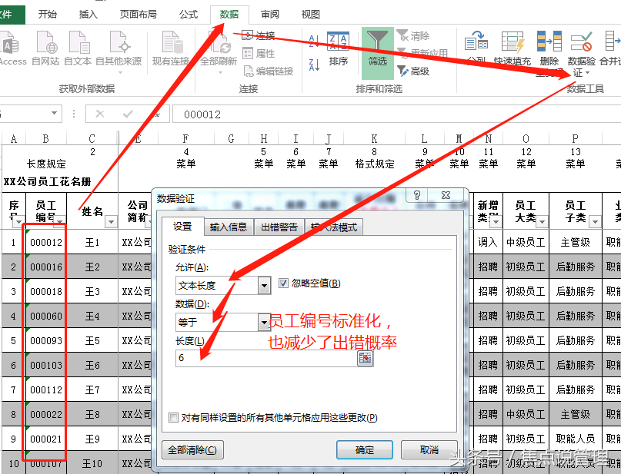Expand the Name Box dropdown arrow

[55, 114]
